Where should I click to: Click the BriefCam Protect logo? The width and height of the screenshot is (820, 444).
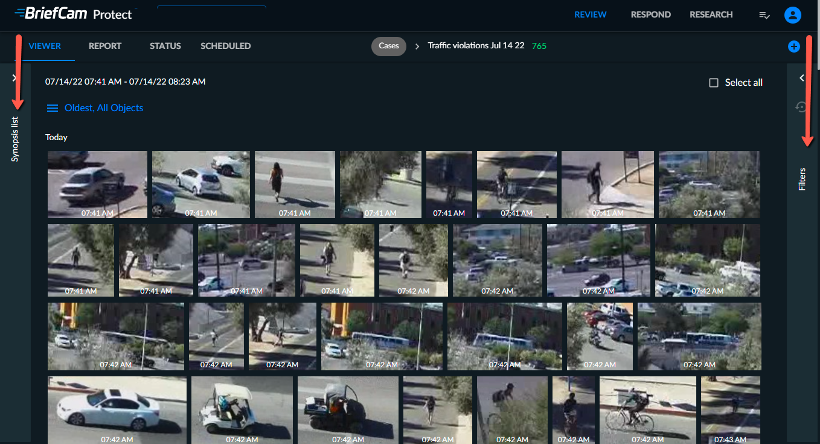(x=73, y=13)
